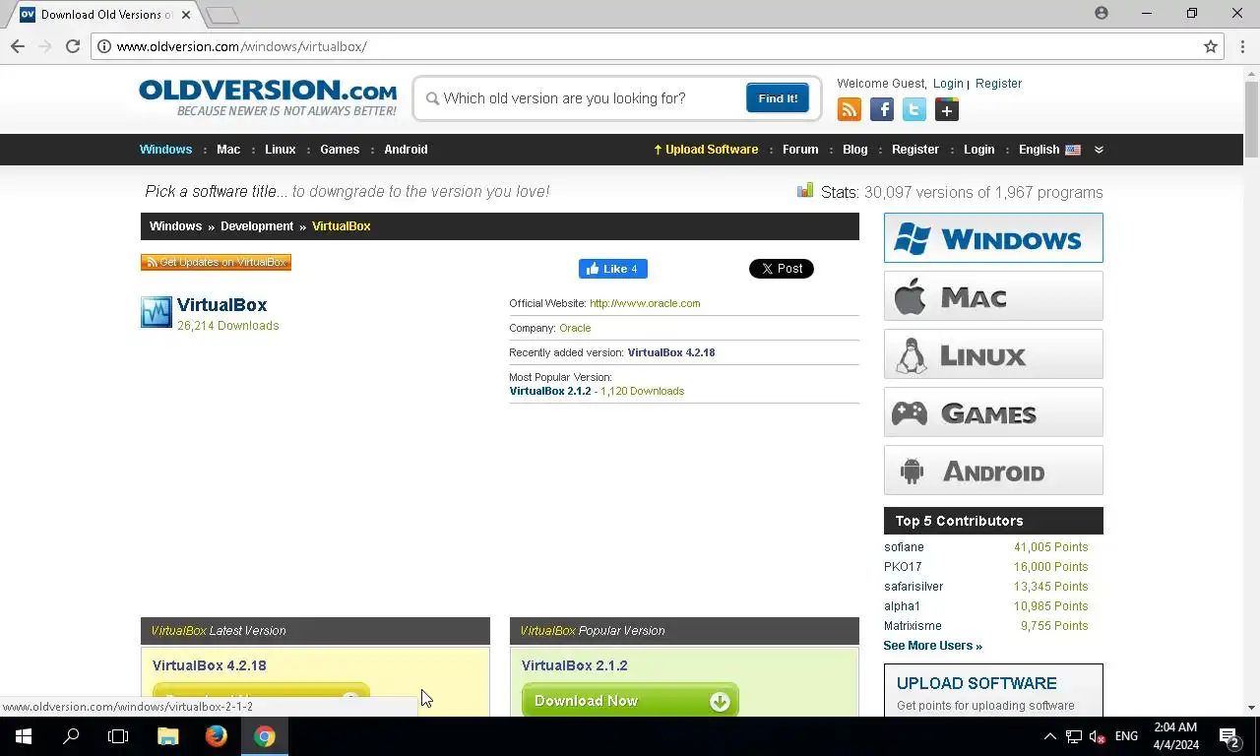Click Upload Software in the nav bar

tap(706, 150)
